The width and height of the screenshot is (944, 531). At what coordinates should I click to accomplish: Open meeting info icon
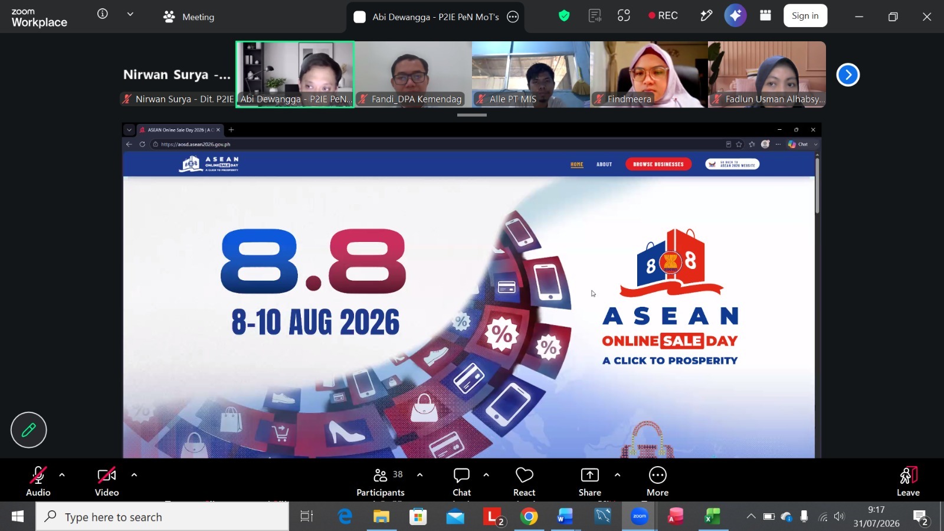(103, 14)
